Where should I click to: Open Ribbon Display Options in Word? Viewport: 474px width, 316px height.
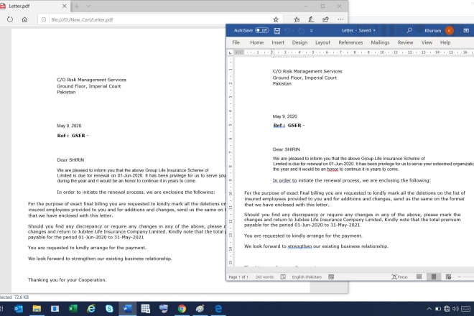(x=466, y=31)
